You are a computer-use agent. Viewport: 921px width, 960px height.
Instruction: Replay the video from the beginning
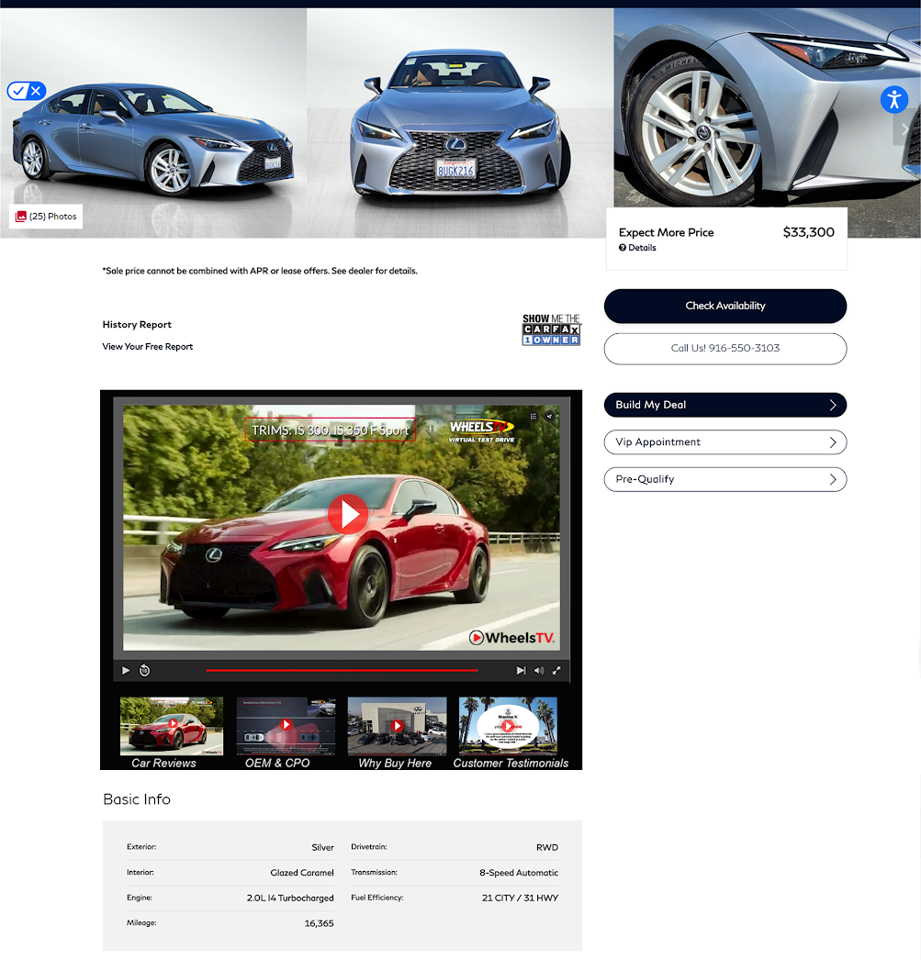(x=144, y=670)
